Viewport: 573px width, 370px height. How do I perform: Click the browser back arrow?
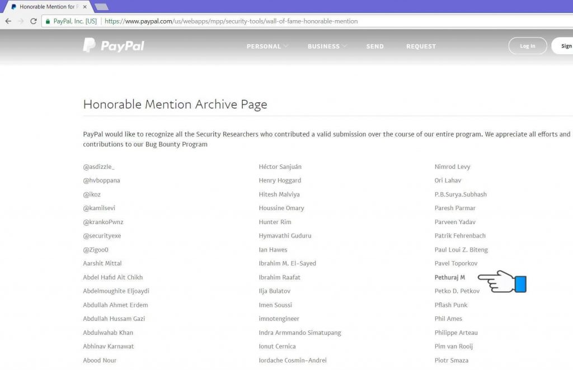coord(8,21)
